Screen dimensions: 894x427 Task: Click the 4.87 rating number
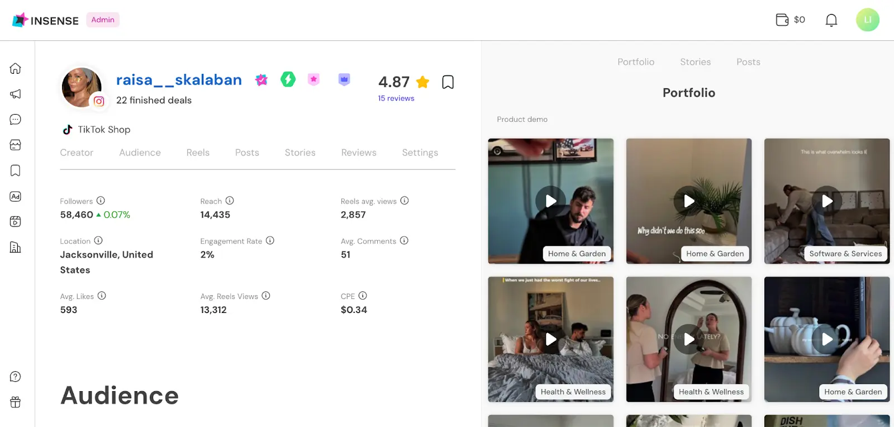click(x=394, y=82)
